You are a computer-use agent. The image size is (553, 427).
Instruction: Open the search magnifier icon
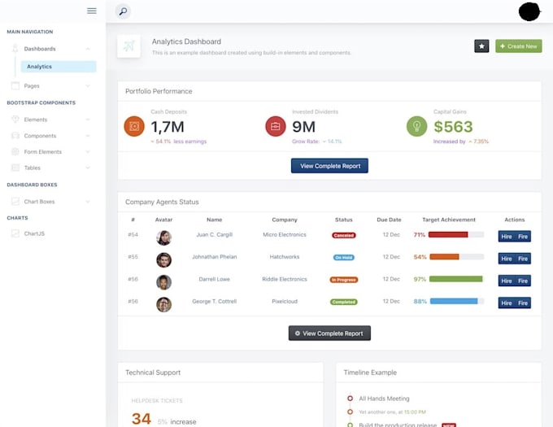[123, 11]
